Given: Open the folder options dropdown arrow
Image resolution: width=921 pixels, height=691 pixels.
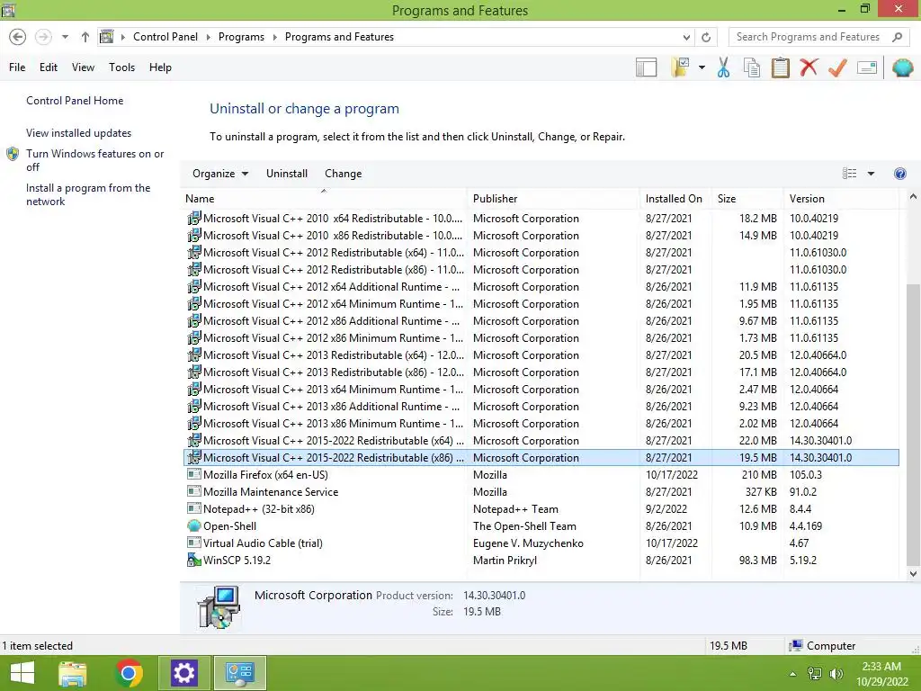Looking at the screenshot, I should point(702,67).
